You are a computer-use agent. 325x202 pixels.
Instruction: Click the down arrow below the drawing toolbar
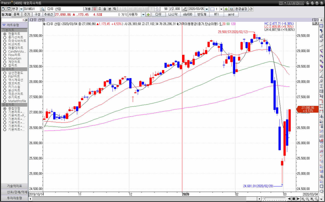321,199
